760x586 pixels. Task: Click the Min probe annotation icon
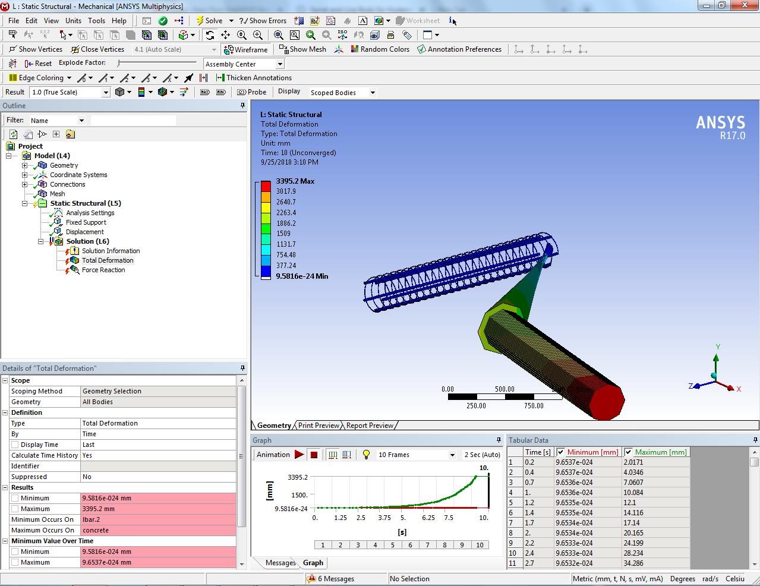coord(220,92)
